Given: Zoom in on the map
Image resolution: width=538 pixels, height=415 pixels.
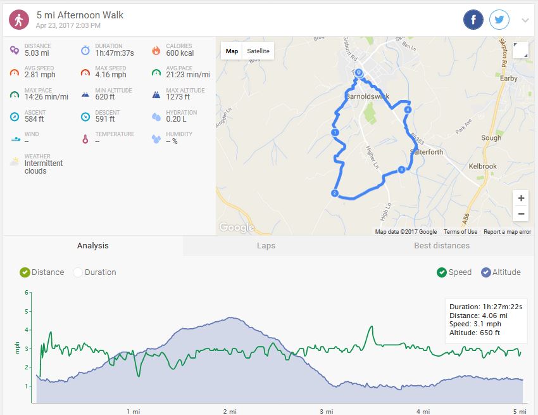Looking at the screenshot, I should tap(521, 198).
